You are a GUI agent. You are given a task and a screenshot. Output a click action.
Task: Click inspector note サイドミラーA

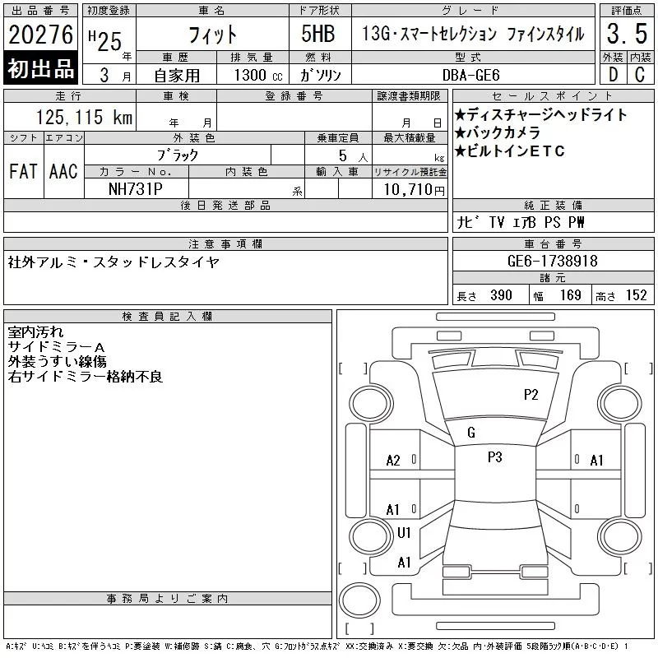56,347
